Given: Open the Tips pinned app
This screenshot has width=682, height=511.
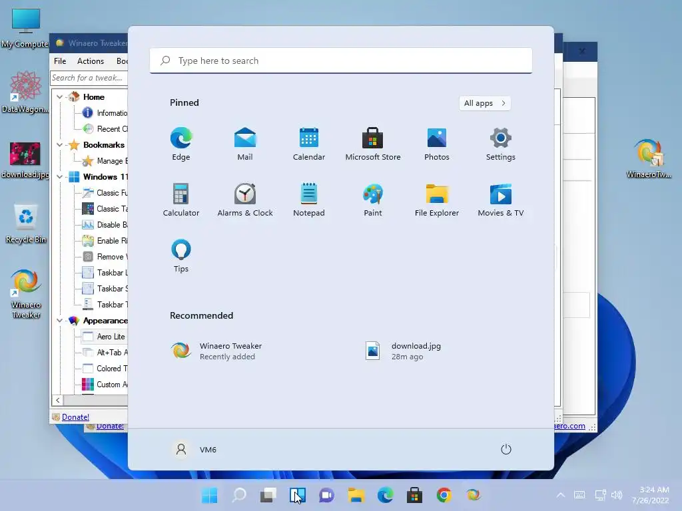Looking at the screenshot, I should (181, 256).
